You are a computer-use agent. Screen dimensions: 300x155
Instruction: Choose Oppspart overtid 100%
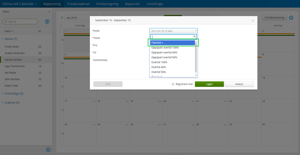coord(172,48)
